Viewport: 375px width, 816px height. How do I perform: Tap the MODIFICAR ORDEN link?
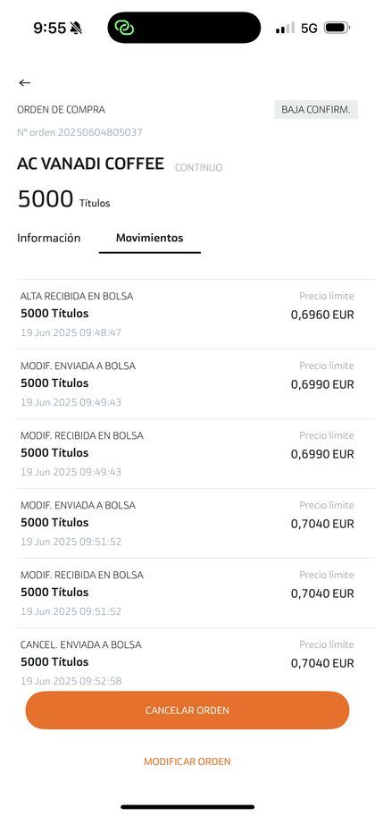click(187, 761)
